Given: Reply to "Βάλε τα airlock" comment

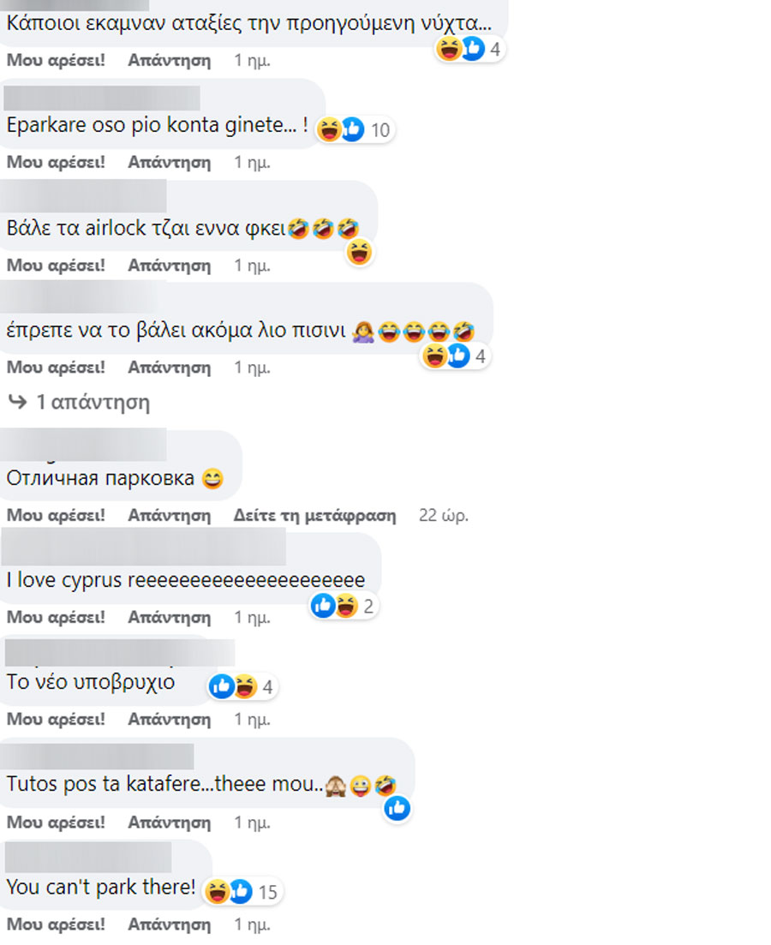Looking at the screenshot, I should click(x=170, y=266).
